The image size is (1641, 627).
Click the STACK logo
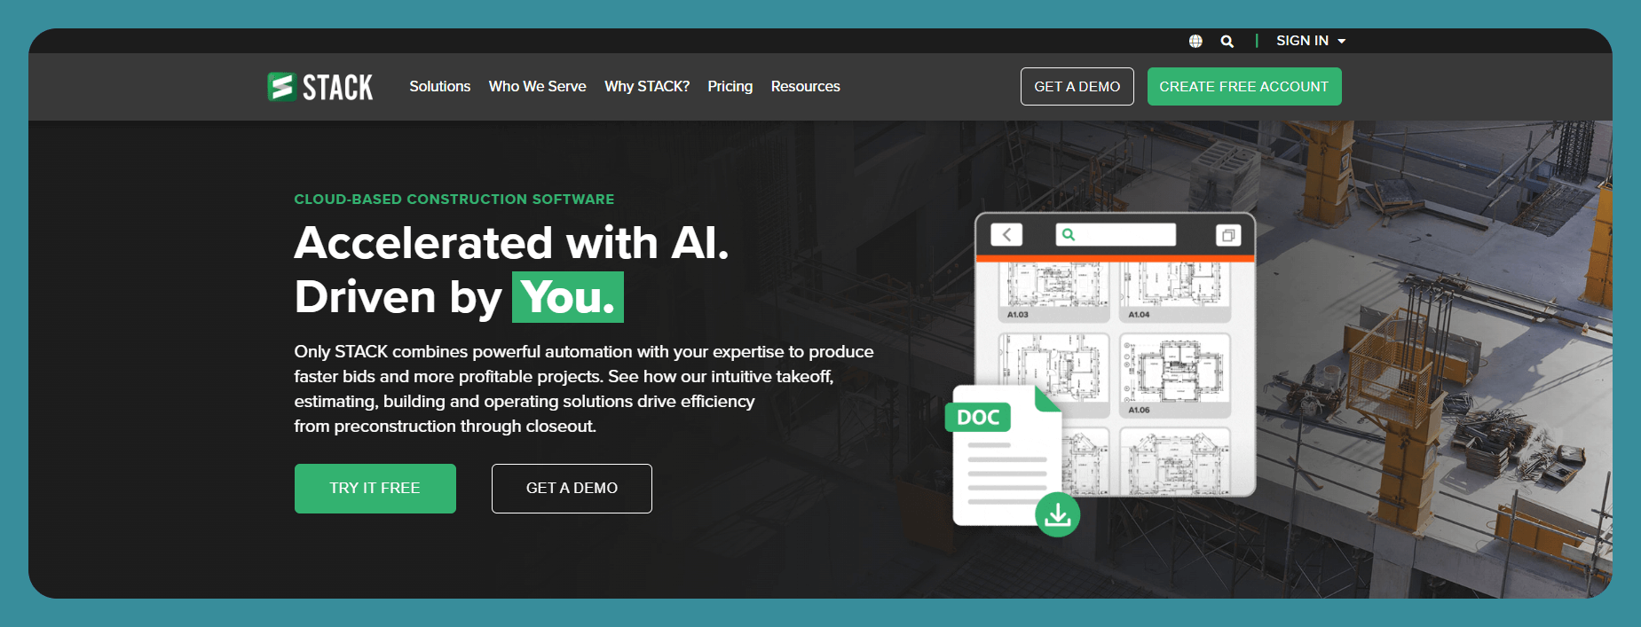click(x=320, y=87)
